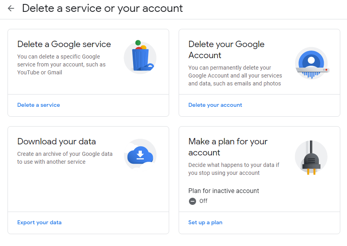Image resolution: width=347 pixels, height=246 pixels.
Task: Go back using the left arrow icon
Action: [11, 8]
